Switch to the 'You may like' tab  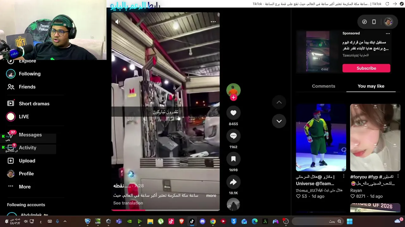371,86
